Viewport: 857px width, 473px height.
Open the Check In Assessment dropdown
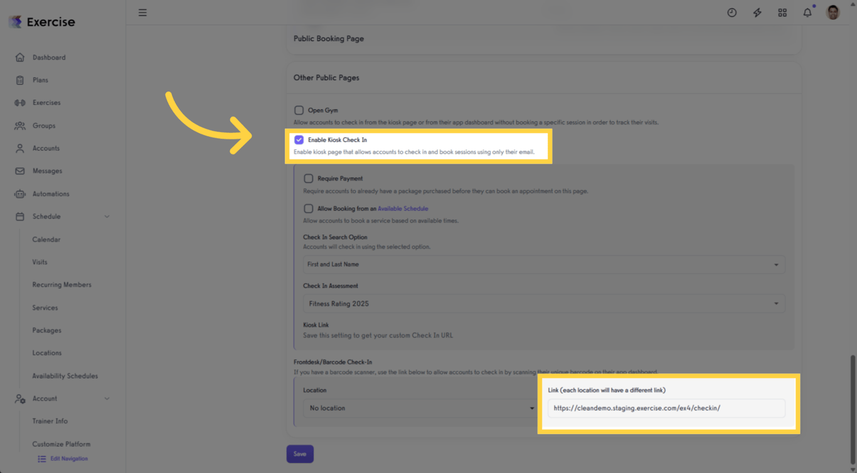[x=543, y=303]
